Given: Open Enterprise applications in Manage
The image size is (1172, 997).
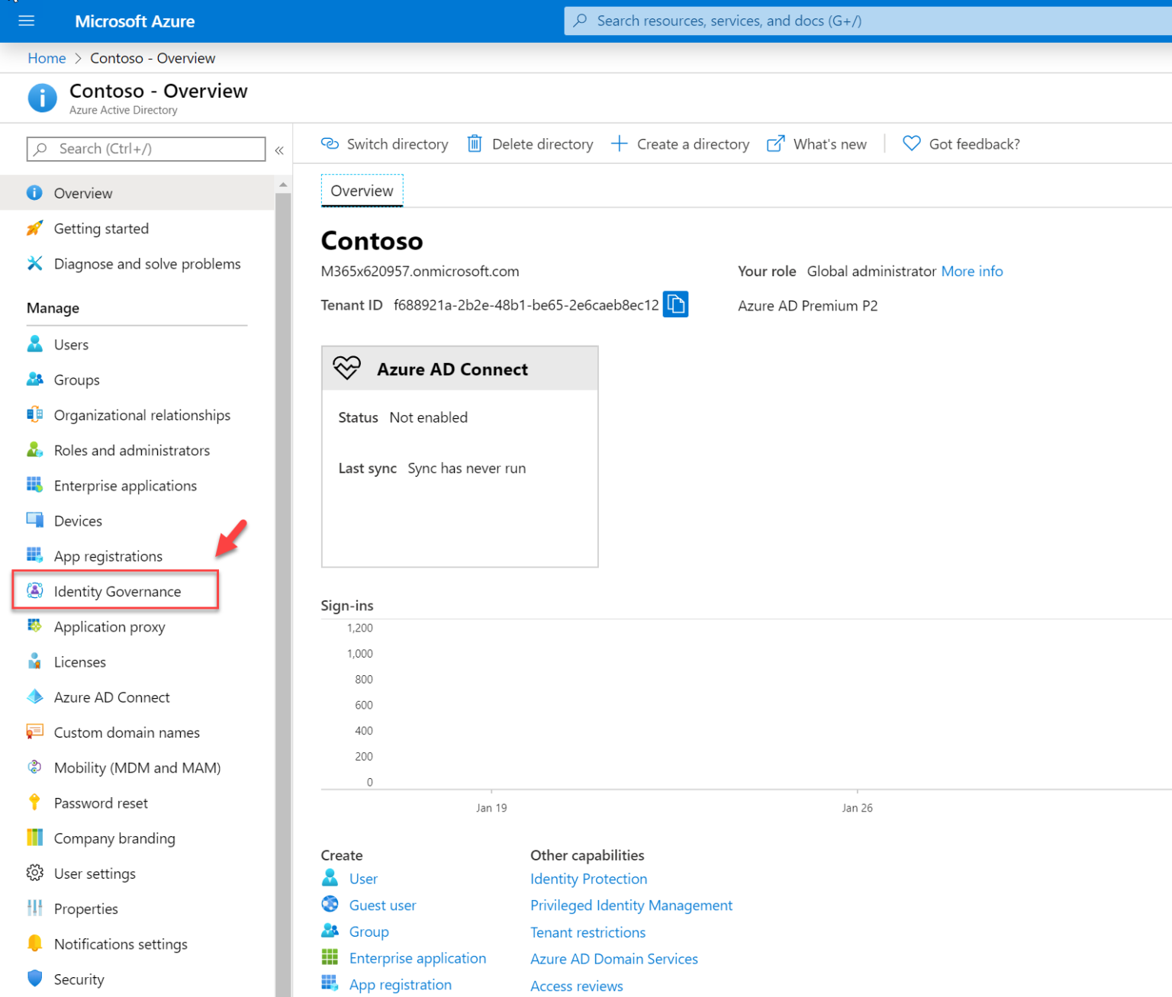Looking at the screenshot, I should (x=125, y=486).
